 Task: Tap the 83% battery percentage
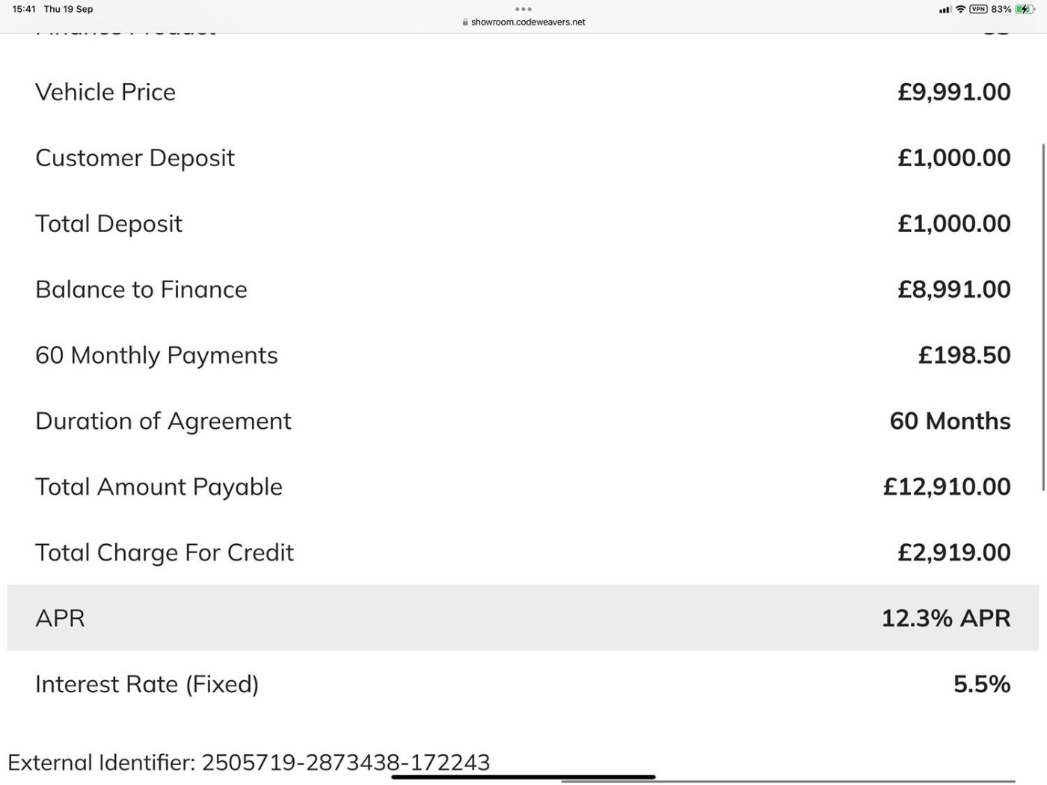(x=1001, y=9)
